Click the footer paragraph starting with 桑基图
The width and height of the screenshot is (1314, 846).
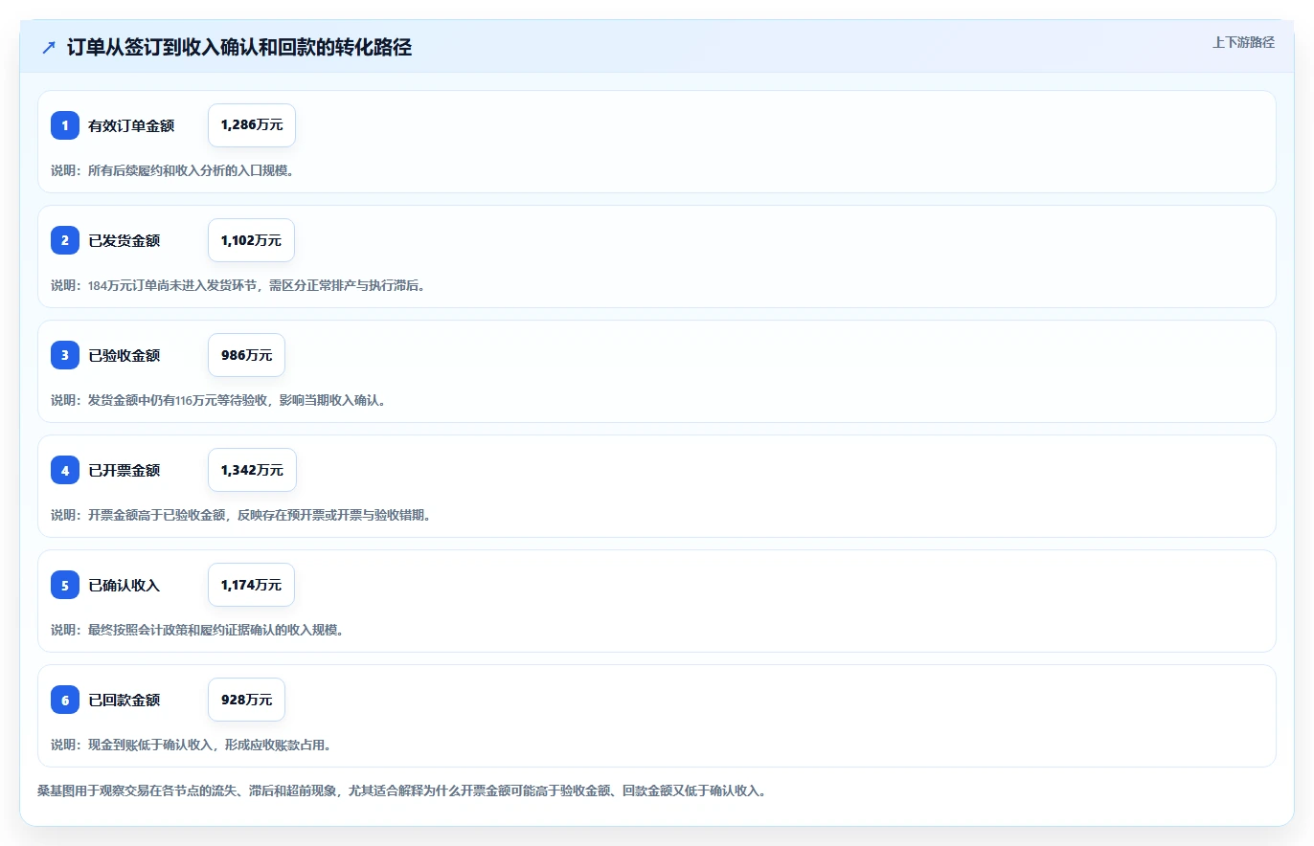tap(401, 790)
